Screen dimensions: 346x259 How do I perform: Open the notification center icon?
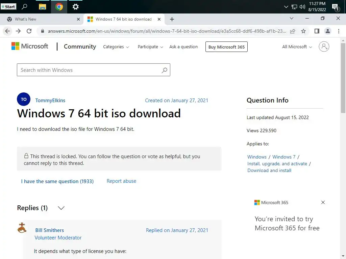(336, 7)
